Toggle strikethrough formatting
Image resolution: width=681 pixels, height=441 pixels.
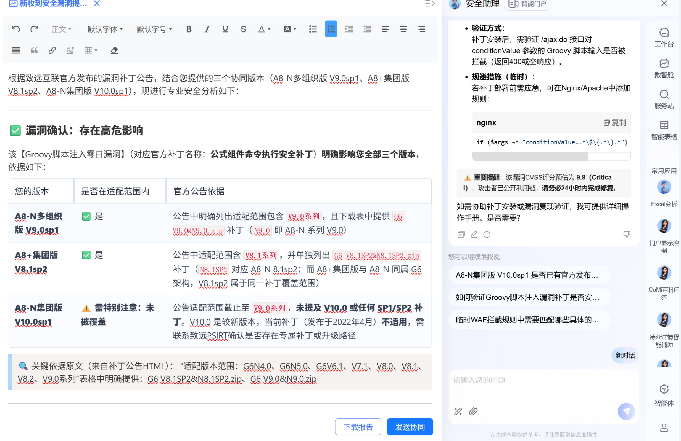click(x=243, y=29)
